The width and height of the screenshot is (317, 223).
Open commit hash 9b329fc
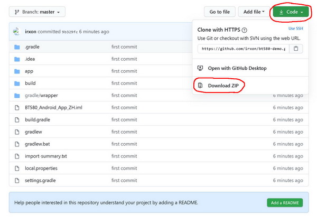pos(70,32)
